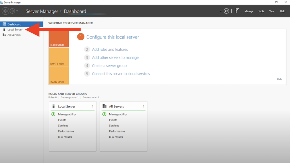The image size is (290, 163).
Task: Click the forward navigation arrow
Action: click(12, 11)
